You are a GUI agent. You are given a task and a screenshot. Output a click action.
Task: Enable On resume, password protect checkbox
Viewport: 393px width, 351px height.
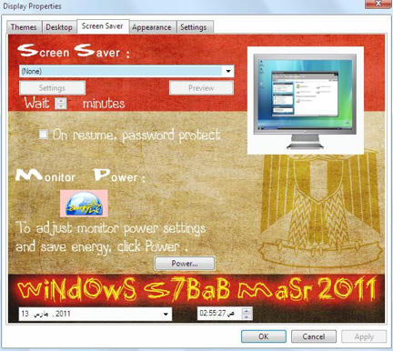[x=44, y=134]
